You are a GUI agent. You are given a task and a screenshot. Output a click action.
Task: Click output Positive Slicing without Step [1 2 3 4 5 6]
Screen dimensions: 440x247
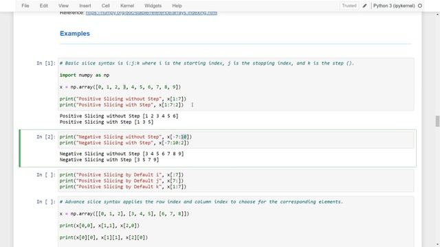(x=119, y=116)
